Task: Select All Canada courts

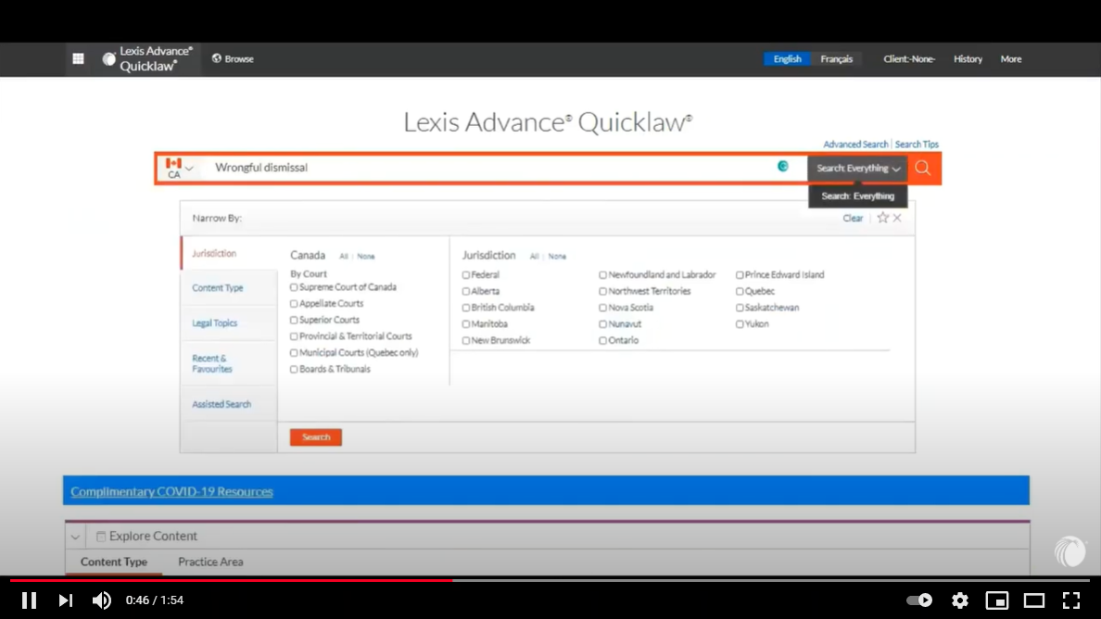Action: point(343,256)
